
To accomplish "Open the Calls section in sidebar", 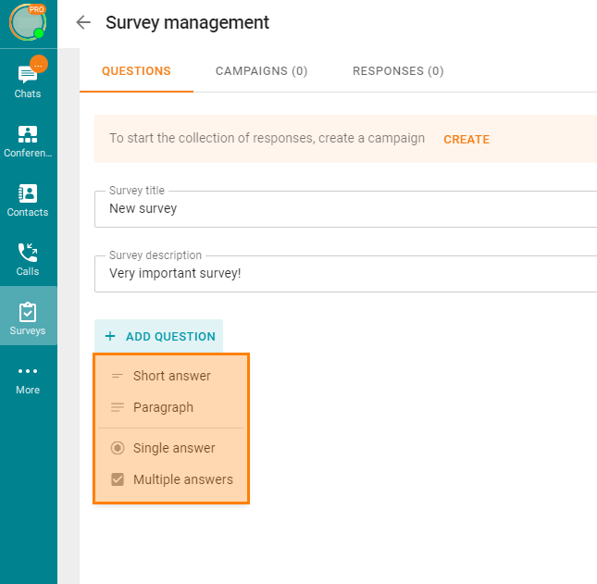I will (28, 260).
